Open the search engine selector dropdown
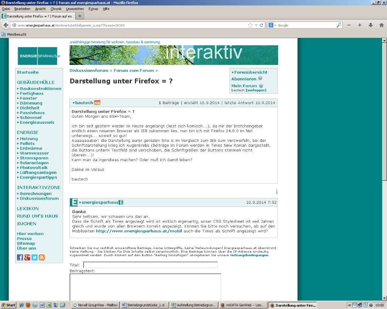 [273, 25]
